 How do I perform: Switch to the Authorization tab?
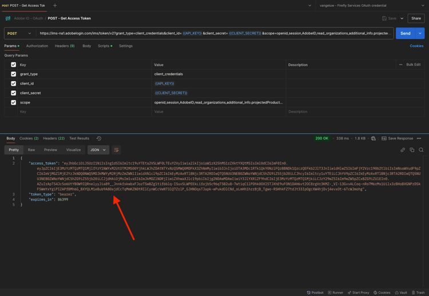click(37, 46)
